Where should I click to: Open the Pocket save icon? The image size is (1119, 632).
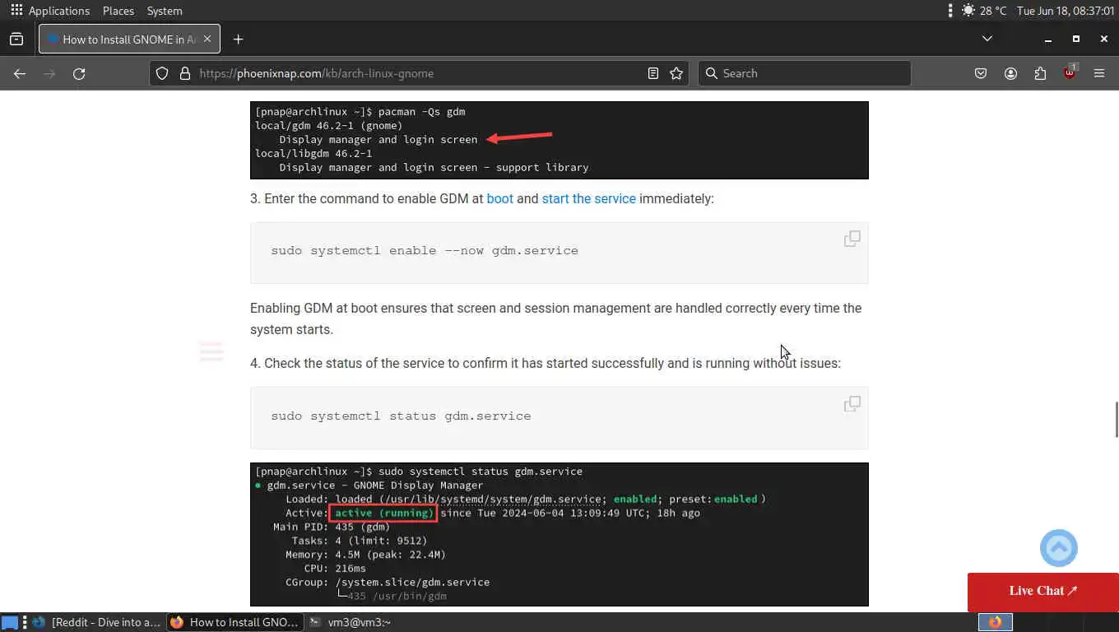981,73
